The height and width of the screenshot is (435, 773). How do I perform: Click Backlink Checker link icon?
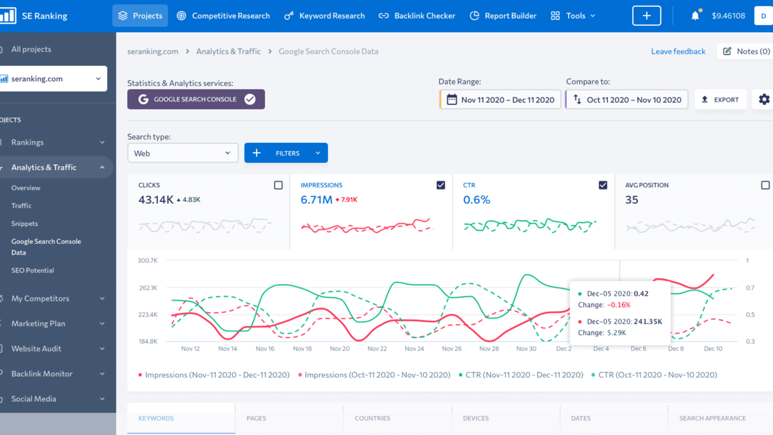coord(384,16)
